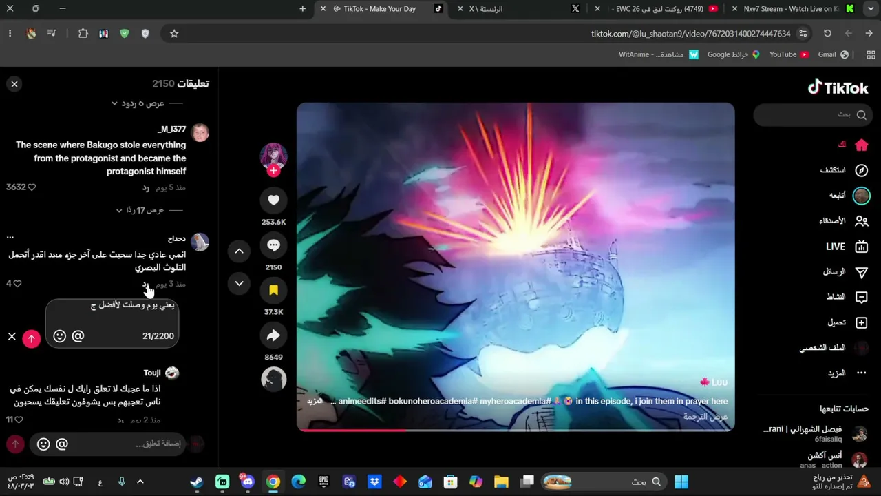This screenshot has height=496, width=881.
Task: Open comments via the speech bubble icon
Action: (x=273, y=245)
